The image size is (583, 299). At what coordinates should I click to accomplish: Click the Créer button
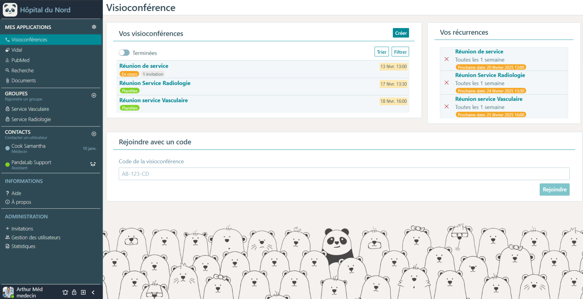coord(401,33)
